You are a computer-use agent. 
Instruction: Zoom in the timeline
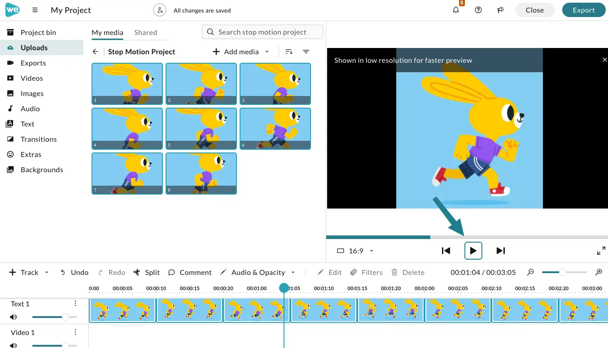pos(599,272)
